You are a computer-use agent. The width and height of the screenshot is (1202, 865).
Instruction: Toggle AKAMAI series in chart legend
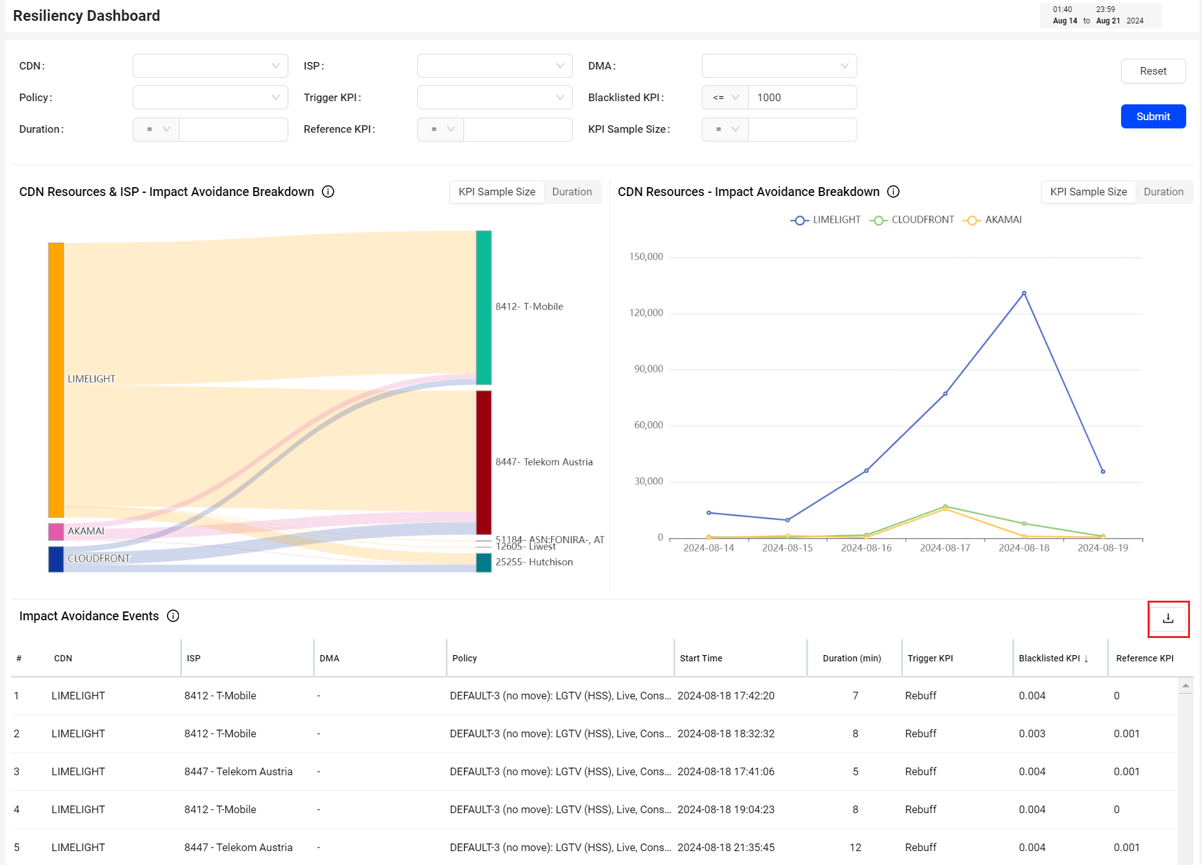point(992,219)
